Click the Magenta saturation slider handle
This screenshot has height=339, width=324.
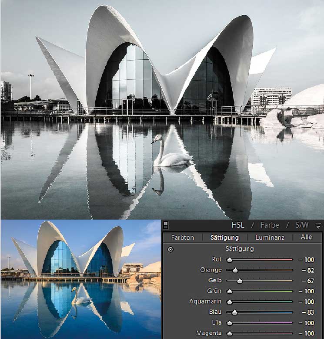(230, 333)
